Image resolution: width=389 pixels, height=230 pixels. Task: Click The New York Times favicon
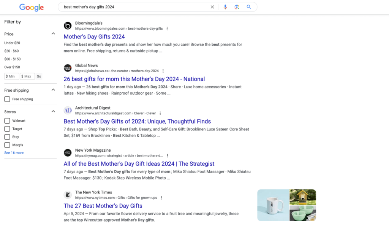tap(68, 195)
